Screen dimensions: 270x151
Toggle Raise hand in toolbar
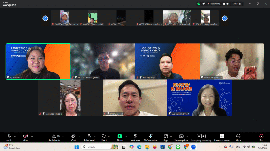pos(89,136)
